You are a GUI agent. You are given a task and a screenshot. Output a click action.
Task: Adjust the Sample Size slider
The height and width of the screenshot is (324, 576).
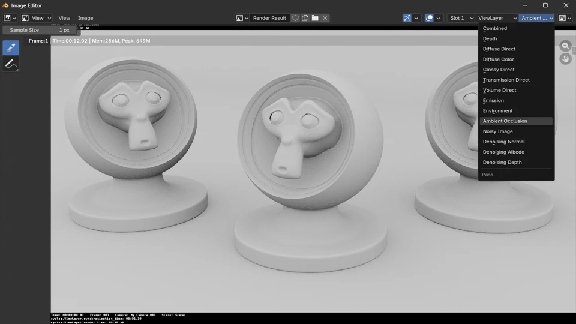pos(40,30)
